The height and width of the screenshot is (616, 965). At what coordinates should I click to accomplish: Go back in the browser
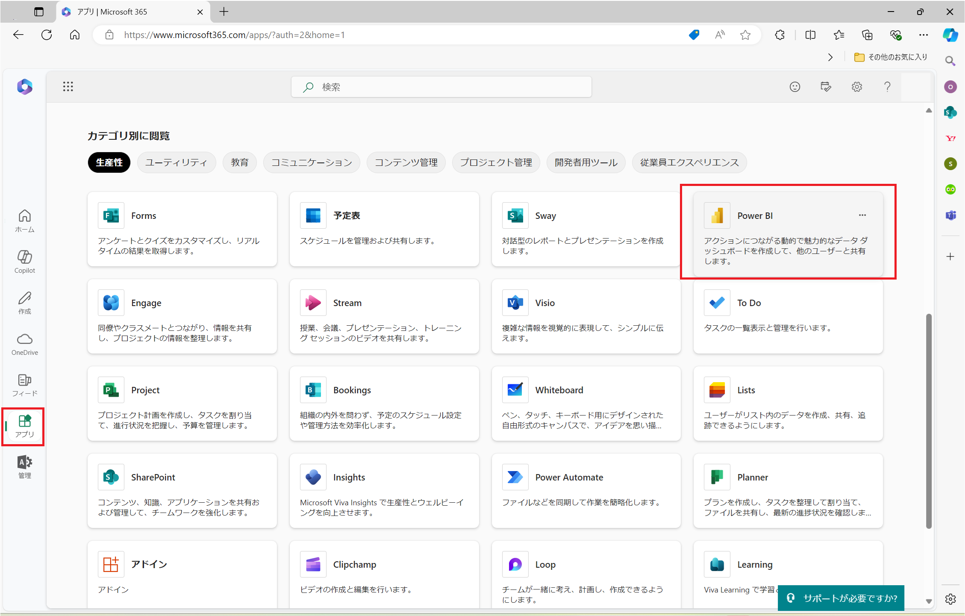click(18, 35)
